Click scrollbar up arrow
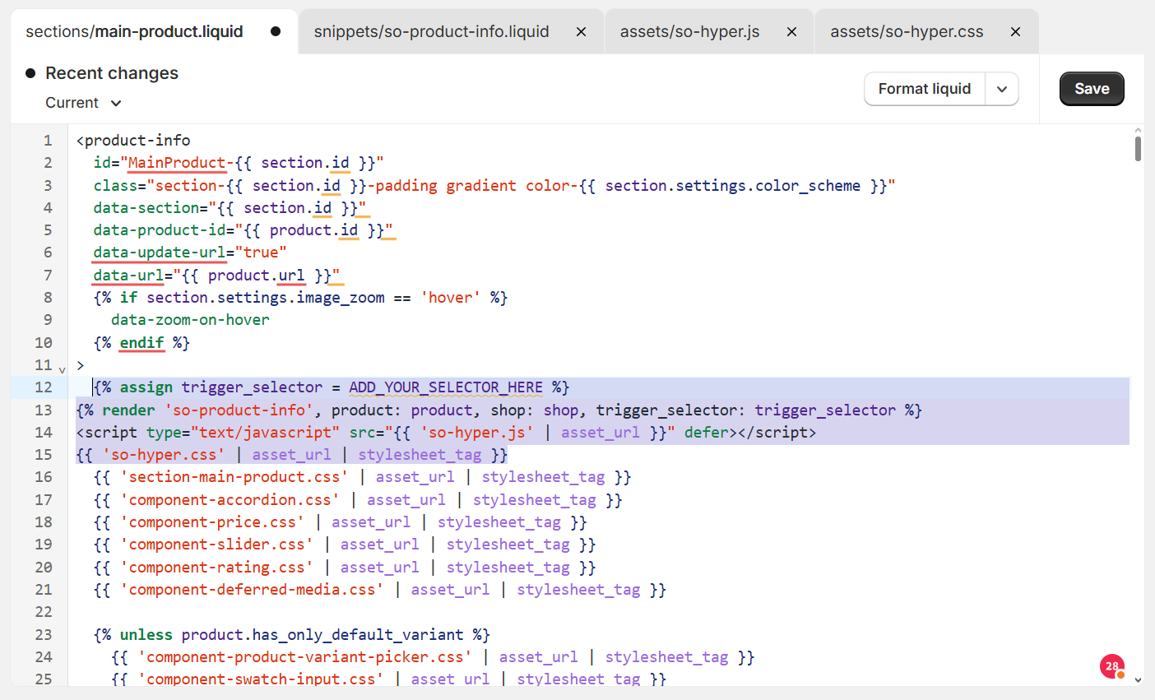Screen dimensions: 1155x700 [1138, 130]
